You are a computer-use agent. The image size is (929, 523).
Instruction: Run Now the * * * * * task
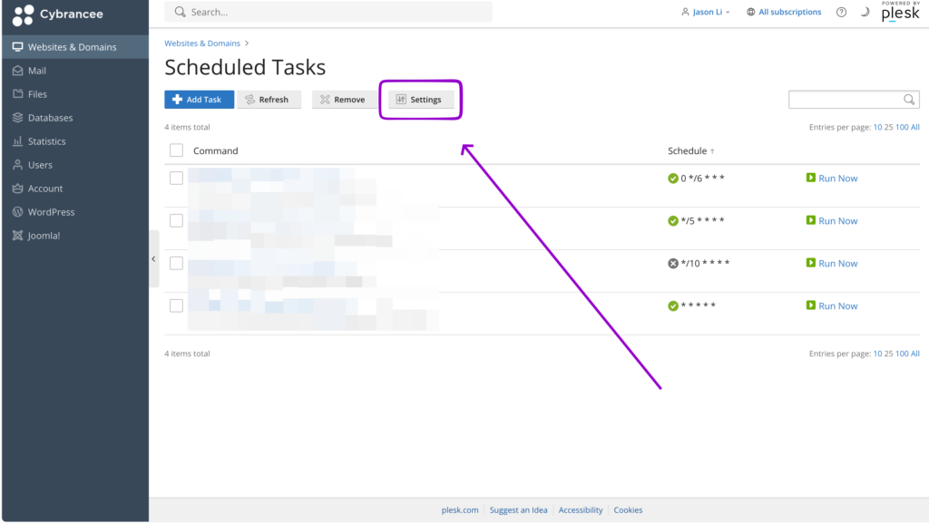click(x=832, y=305)
